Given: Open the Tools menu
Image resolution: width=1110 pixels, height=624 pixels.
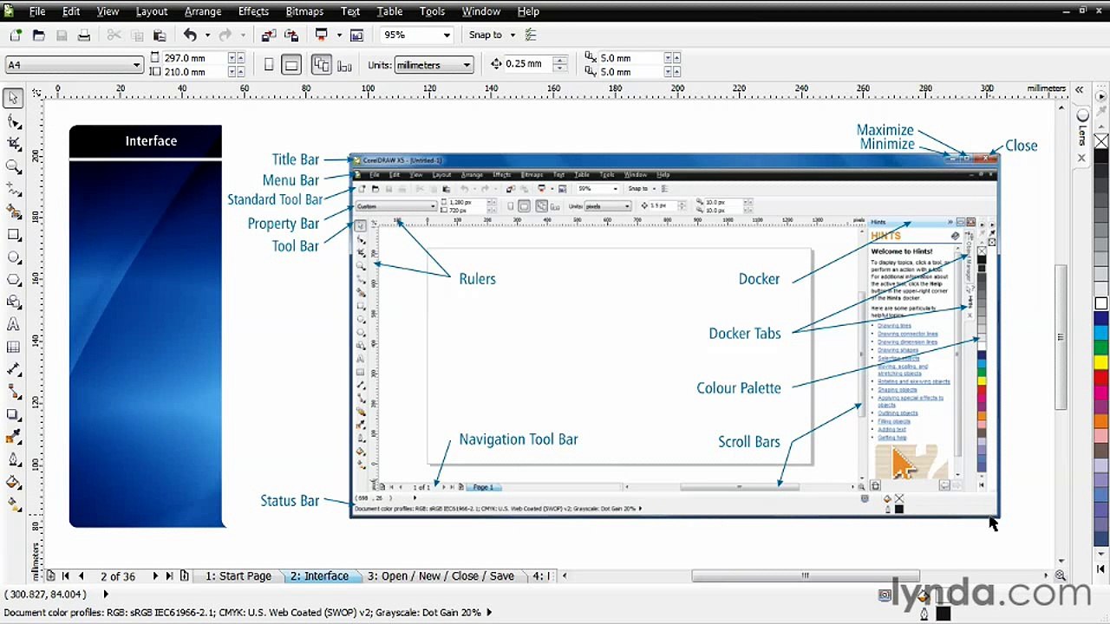Looking at the screenshot, I should 432,11.
